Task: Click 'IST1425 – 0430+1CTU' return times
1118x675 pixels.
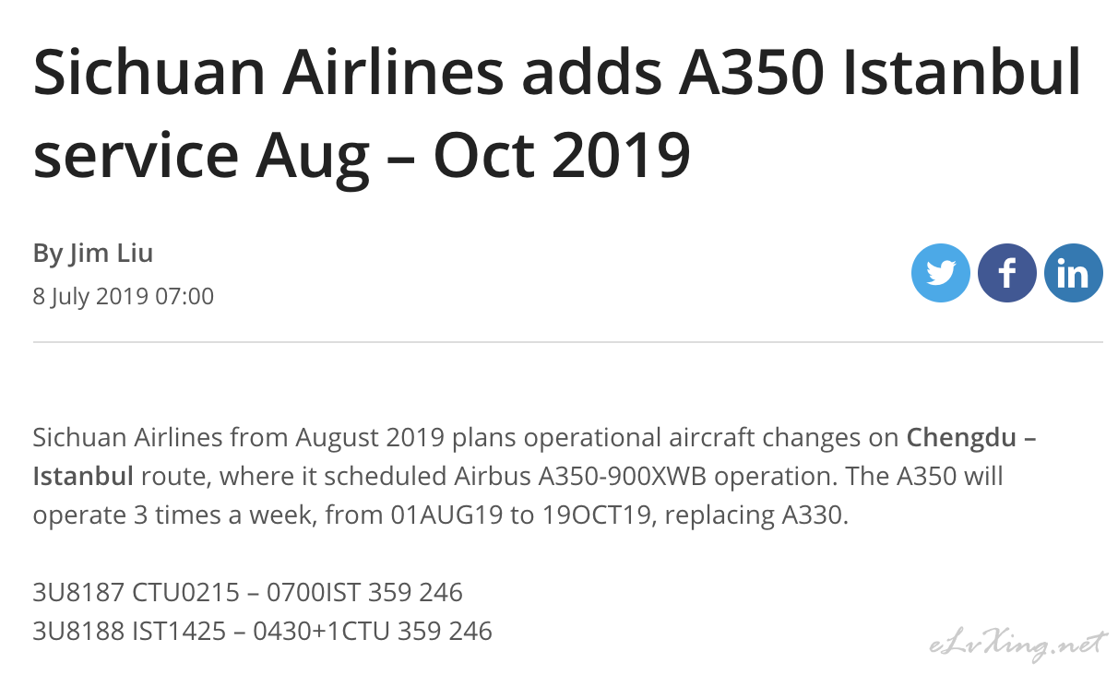Action: (x=275, y=631)
